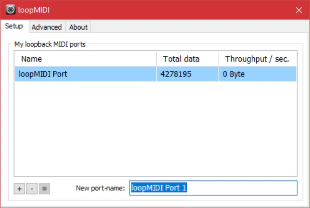
Task: Click the My loopback MIDI ports label
Action: coord(50,44)
